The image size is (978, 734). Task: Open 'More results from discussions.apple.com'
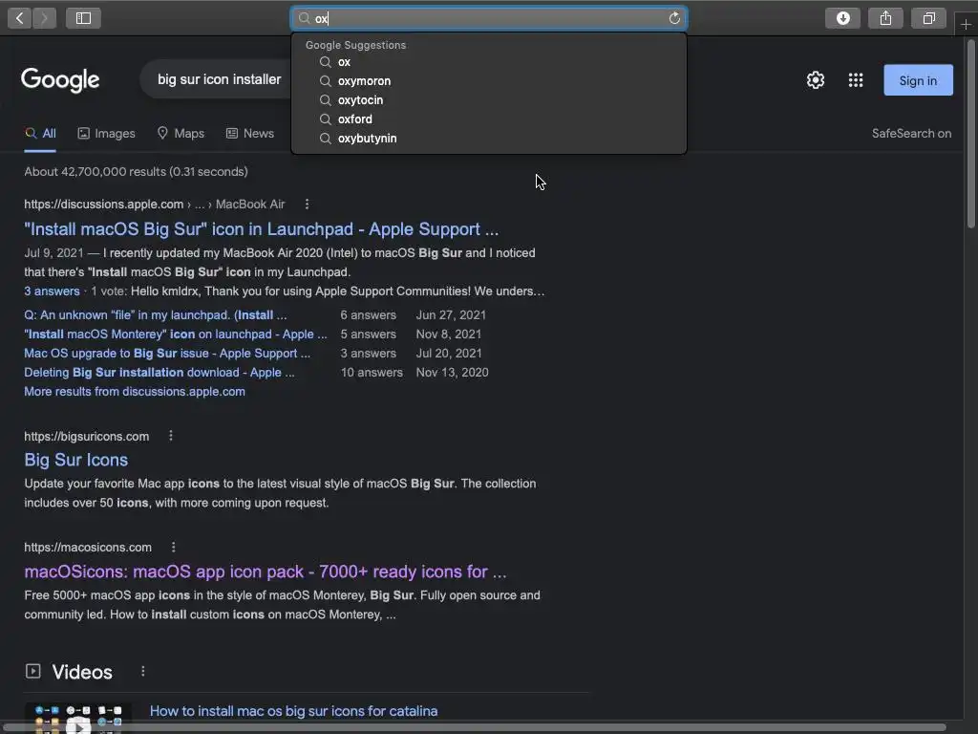point(135,391)
